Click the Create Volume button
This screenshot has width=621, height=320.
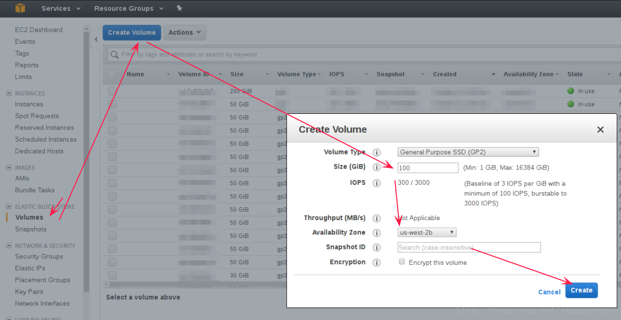coord(132,33)
